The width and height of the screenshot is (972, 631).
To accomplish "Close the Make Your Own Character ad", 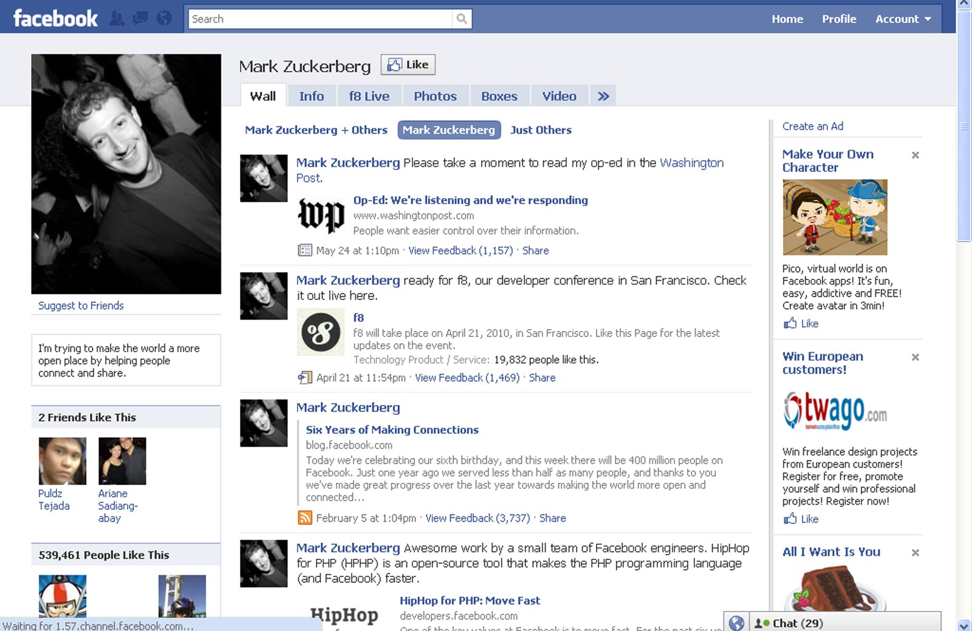I will [x=915, y=155].
